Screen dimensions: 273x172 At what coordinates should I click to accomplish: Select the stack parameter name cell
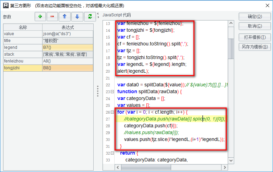23,54
